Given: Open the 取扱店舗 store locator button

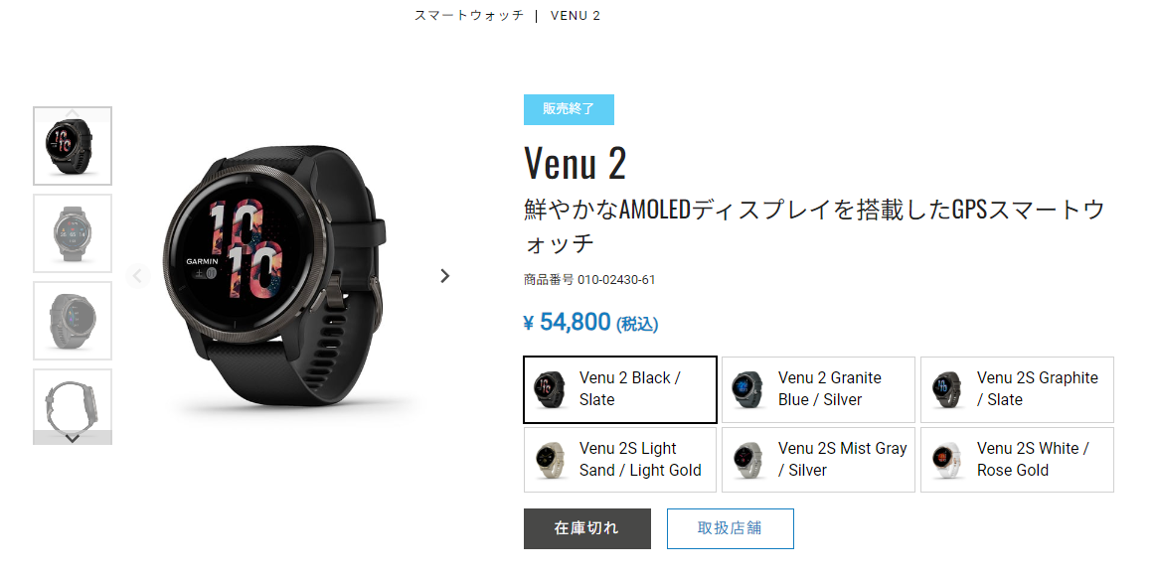Looking at the screenshot, I should point(730,528).
